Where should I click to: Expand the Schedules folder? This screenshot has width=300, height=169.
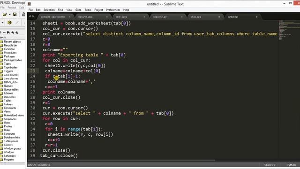click(10, 156)
